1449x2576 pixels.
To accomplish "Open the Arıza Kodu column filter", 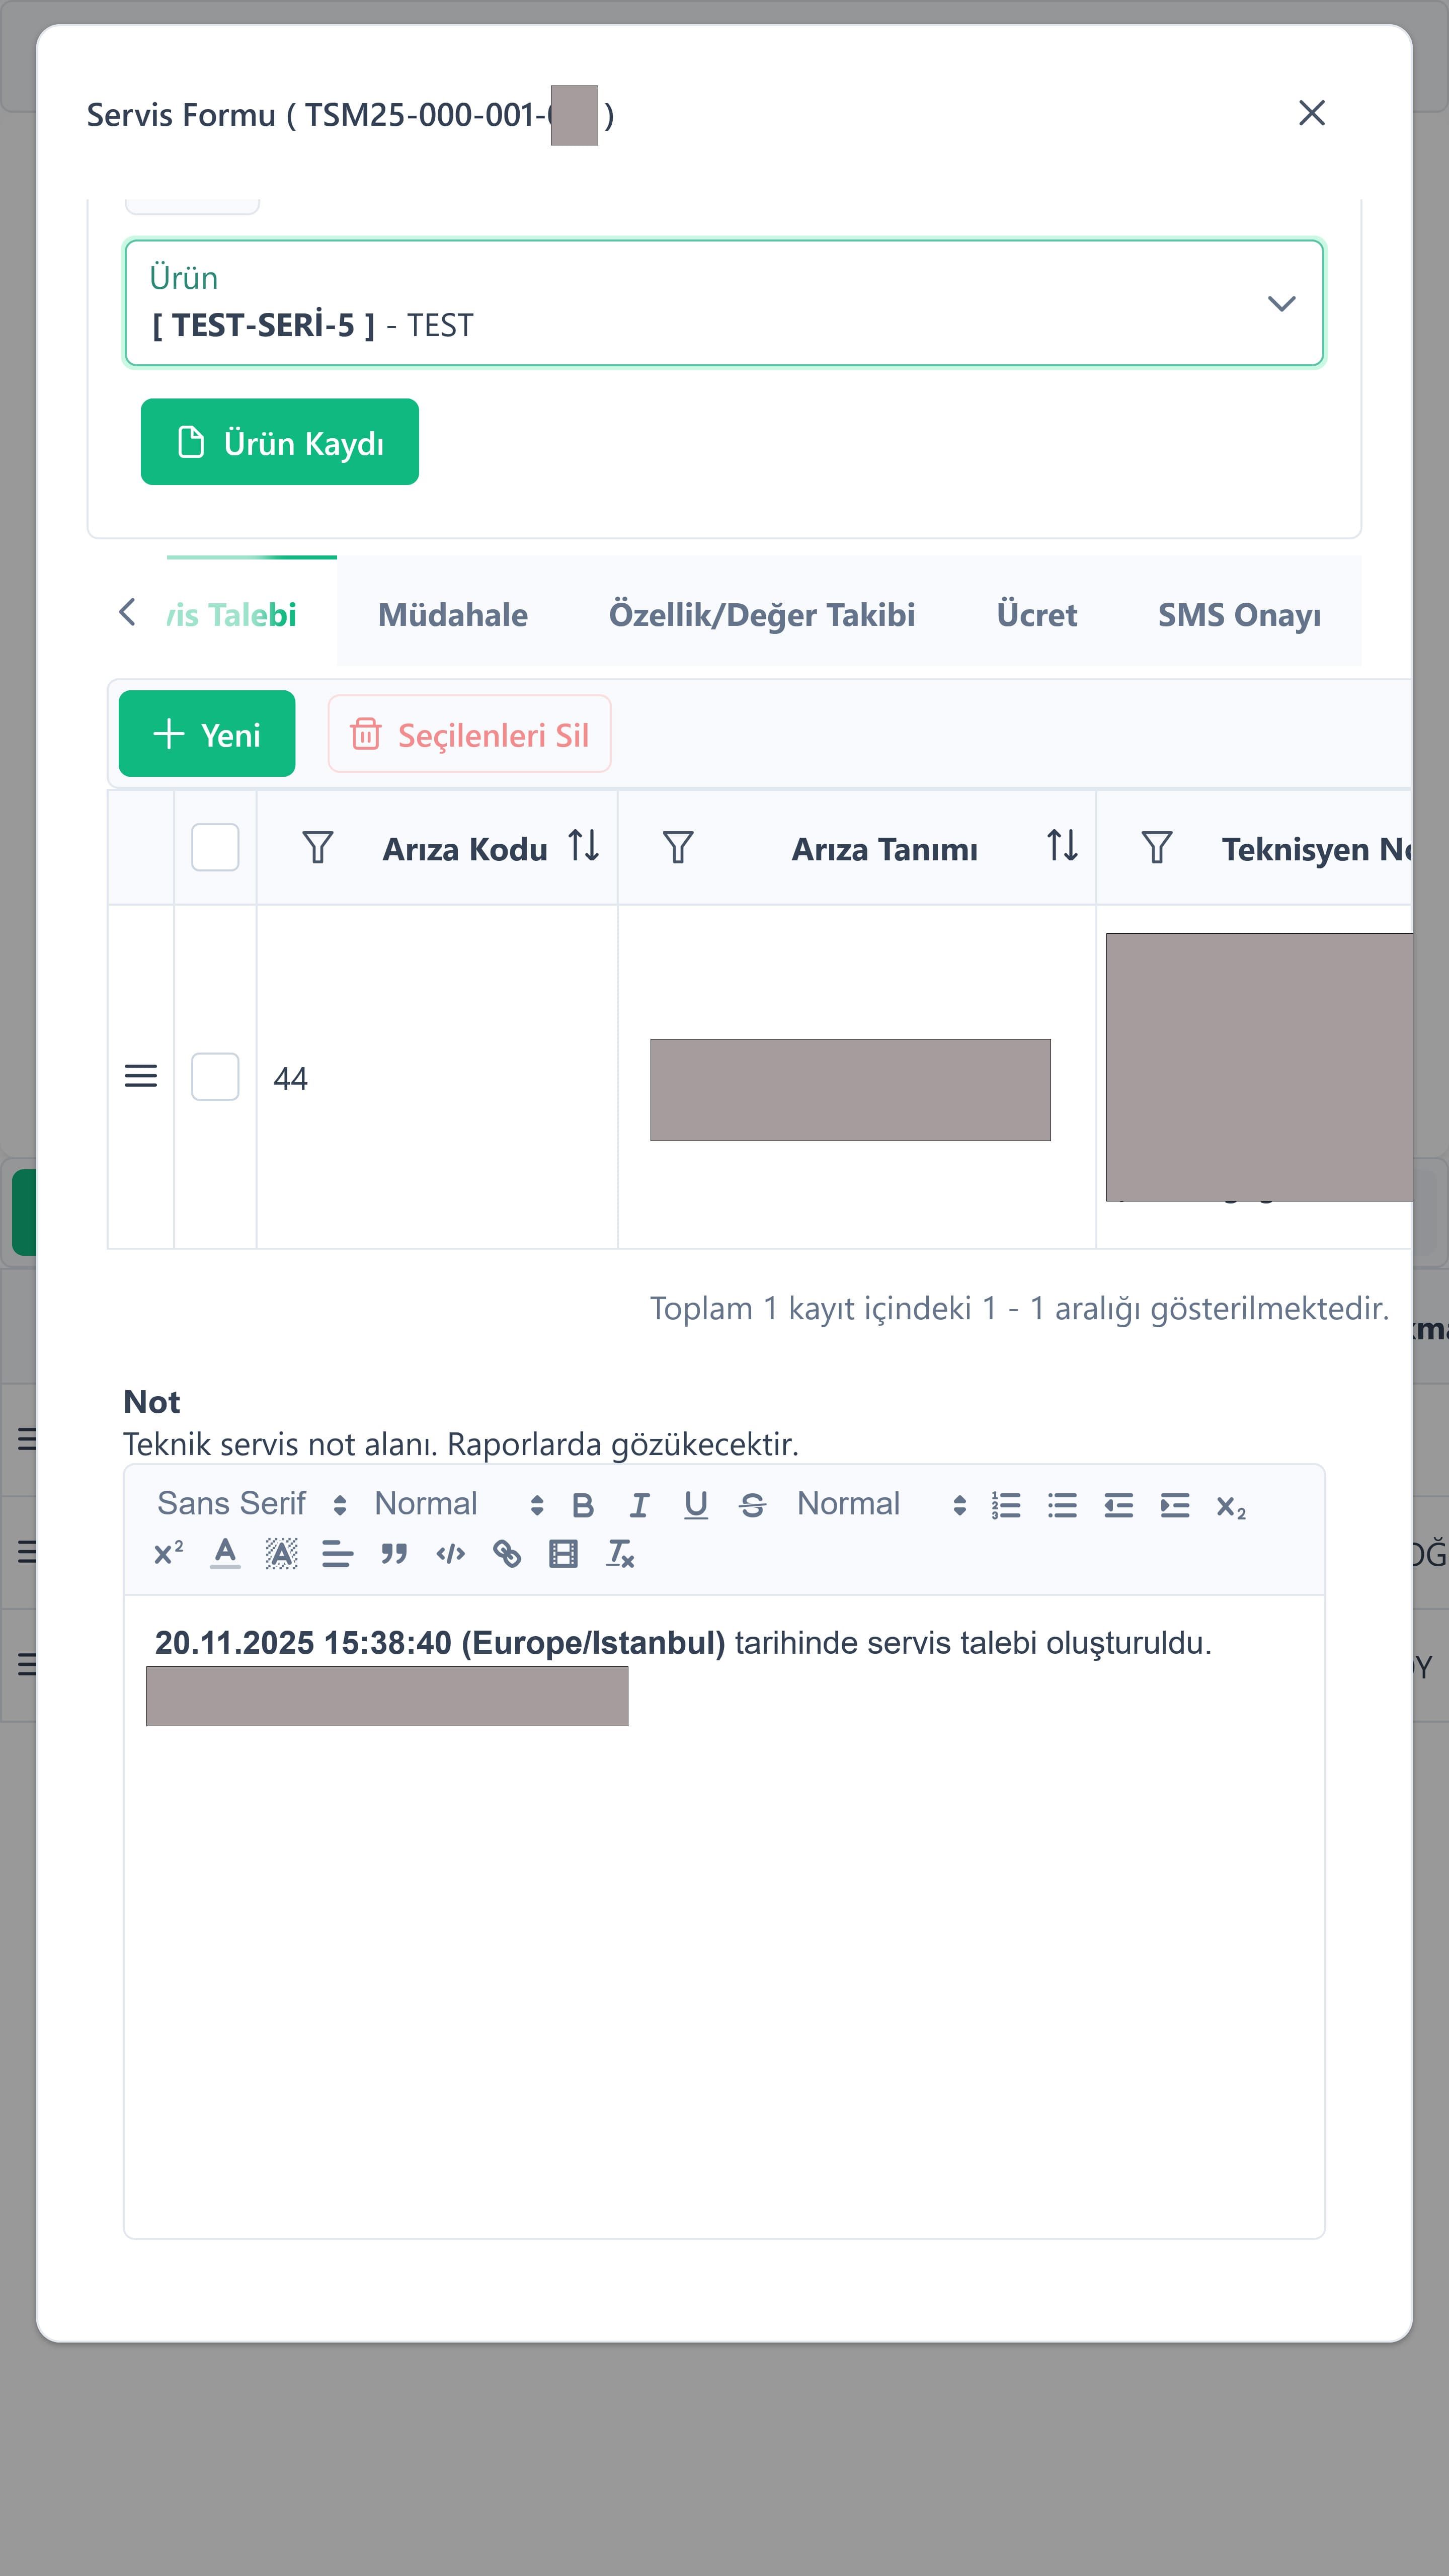I will tap(318, 848).
